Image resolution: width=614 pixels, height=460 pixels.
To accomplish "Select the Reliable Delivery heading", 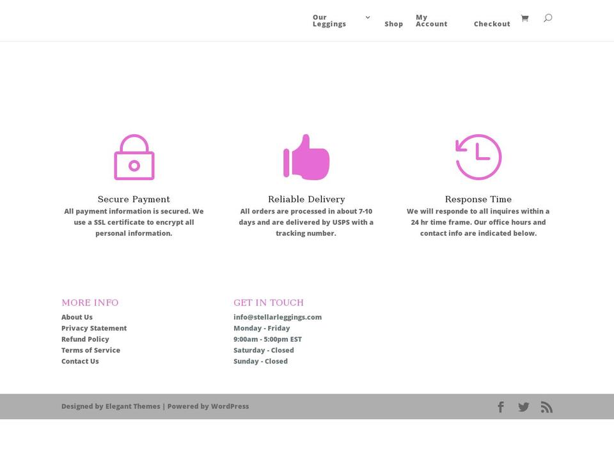I will point(306,199).
